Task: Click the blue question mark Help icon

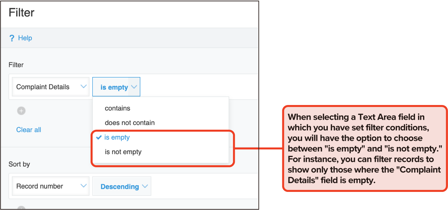Action: pyautogui.click(x=12, y=38)
